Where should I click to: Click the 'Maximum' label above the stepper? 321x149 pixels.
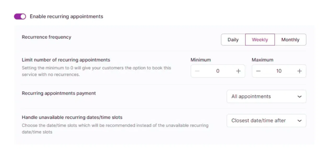click(x=262, y=60)
